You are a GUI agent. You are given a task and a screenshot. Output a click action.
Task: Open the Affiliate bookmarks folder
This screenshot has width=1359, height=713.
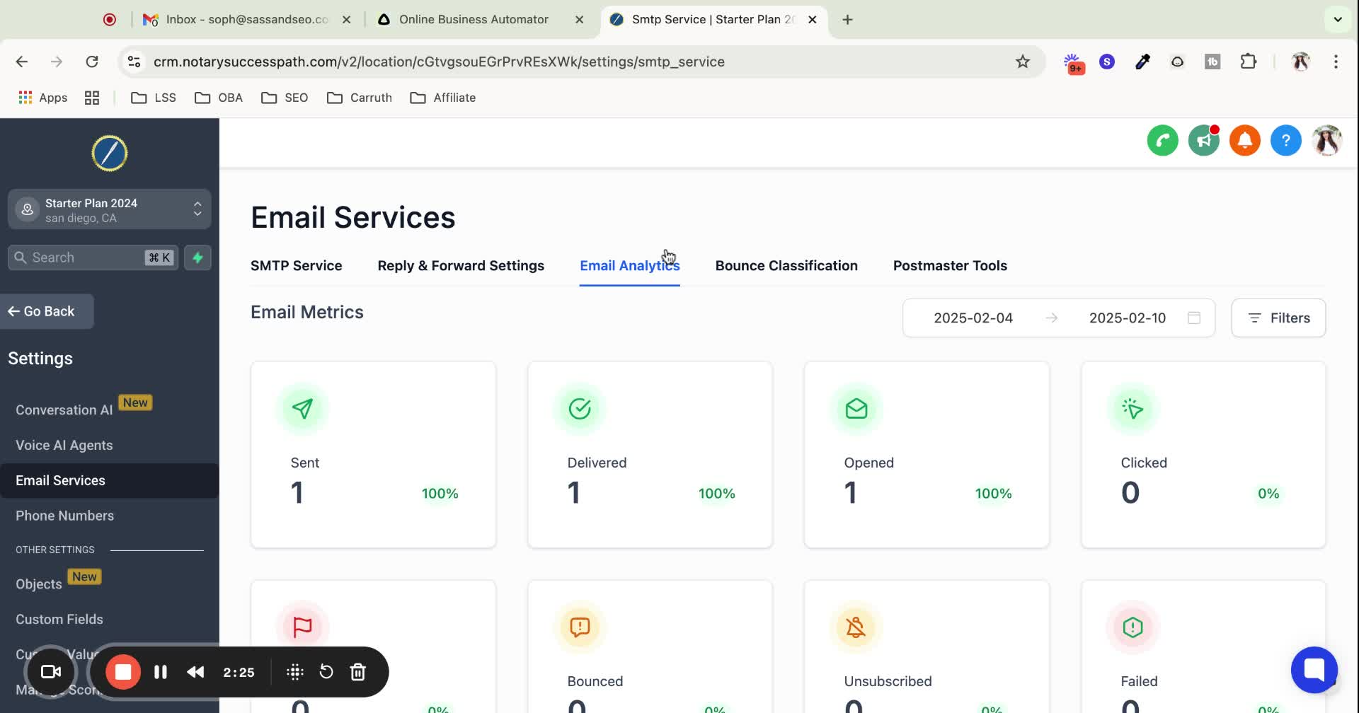(x=443, y=98)
